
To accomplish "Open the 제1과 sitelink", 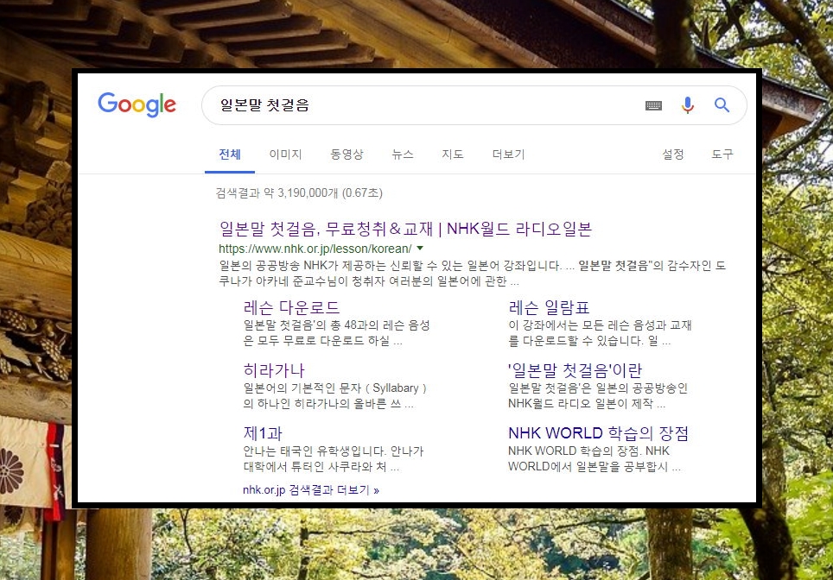I will [263, 433].
